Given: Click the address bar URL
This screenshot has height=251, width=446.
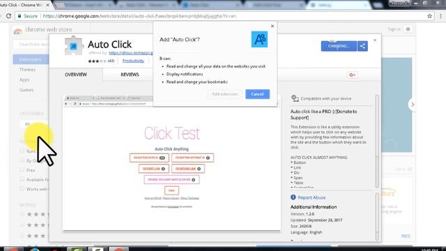Looking at the screenshot, I should [139, 16].
